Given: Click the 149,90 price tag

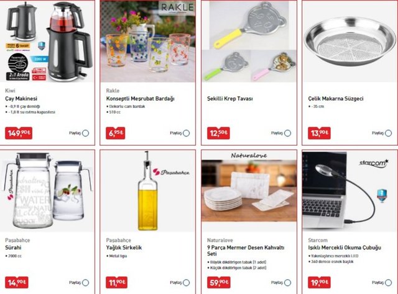Looking at the screenshot, I should [x=19, y=133].
